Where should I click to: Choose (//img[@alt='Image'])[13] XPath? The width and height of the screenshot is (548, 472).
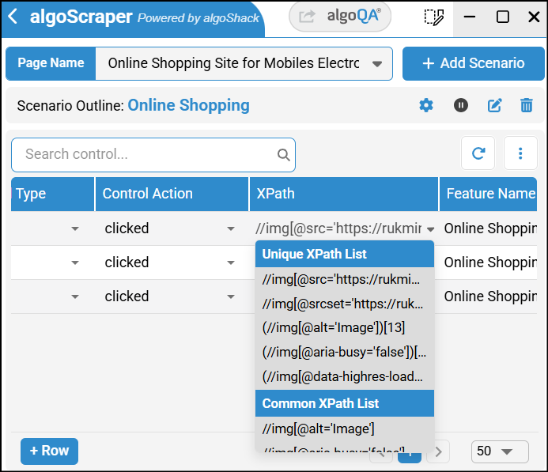[x=344, y=327]
